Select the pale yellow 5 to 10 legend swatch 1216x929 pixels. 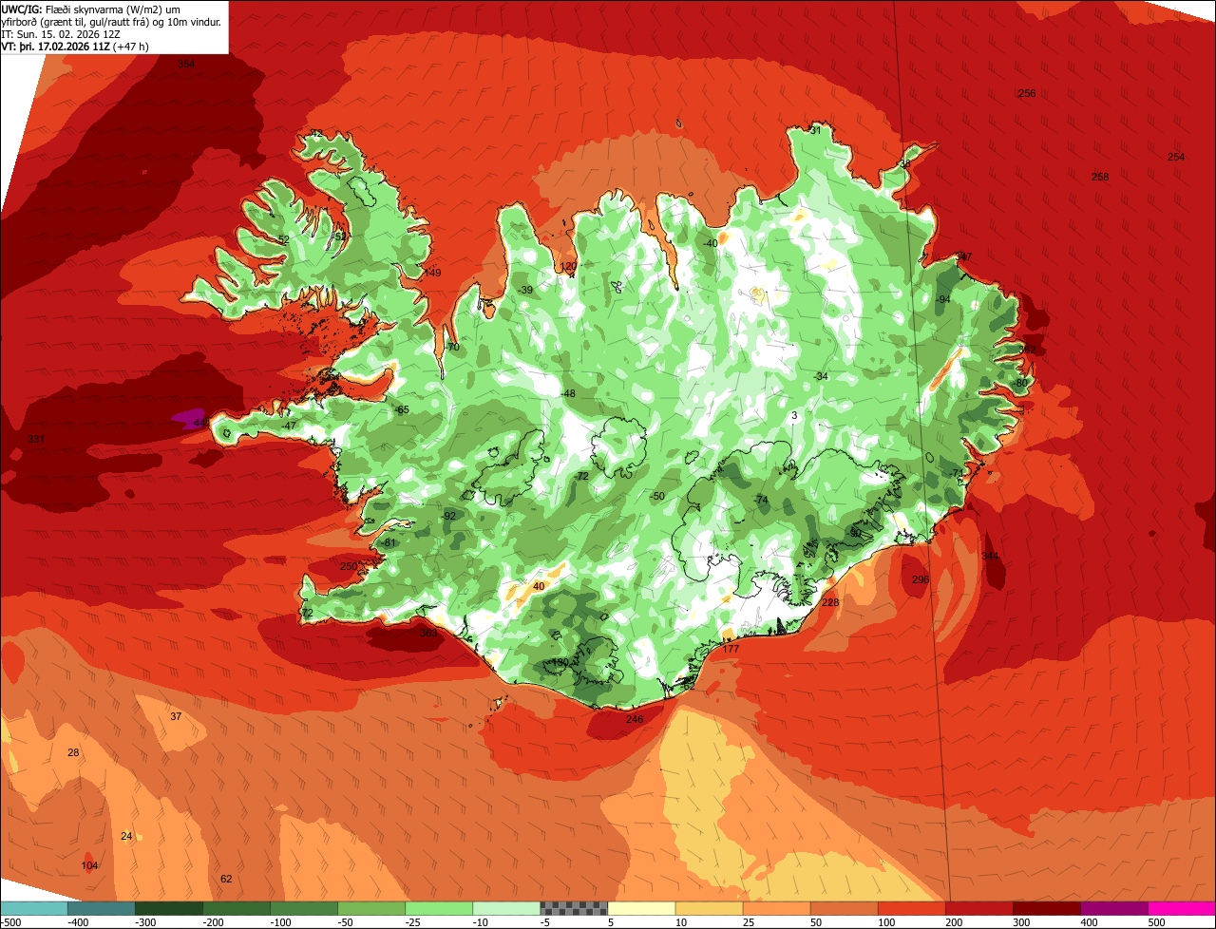641,908
